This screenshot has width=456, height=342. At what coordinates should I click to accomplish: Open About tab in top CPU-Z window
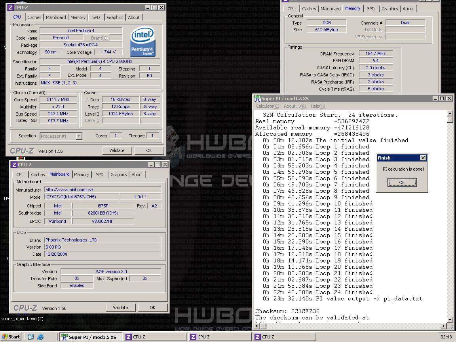click(x=133, y=17)
